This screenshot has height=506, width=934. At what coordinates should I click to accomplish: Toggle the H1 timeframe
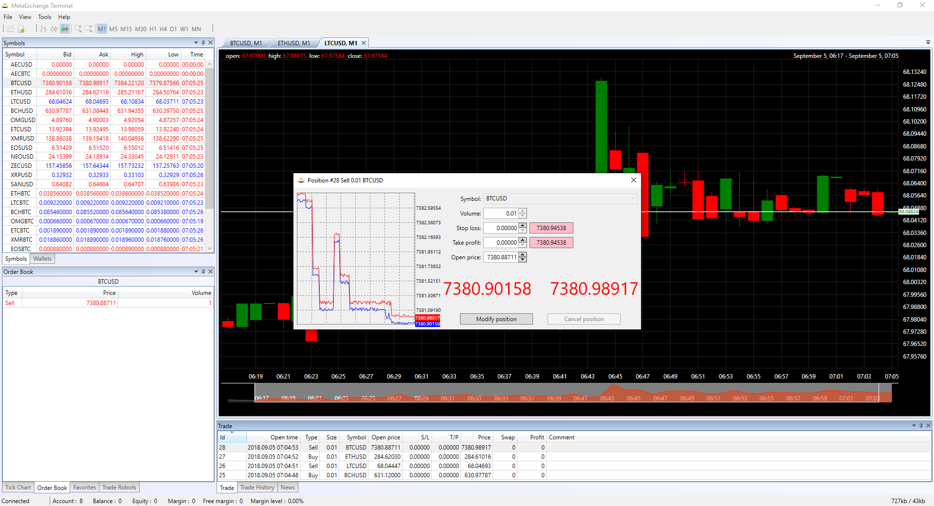[x=153, y=29]
